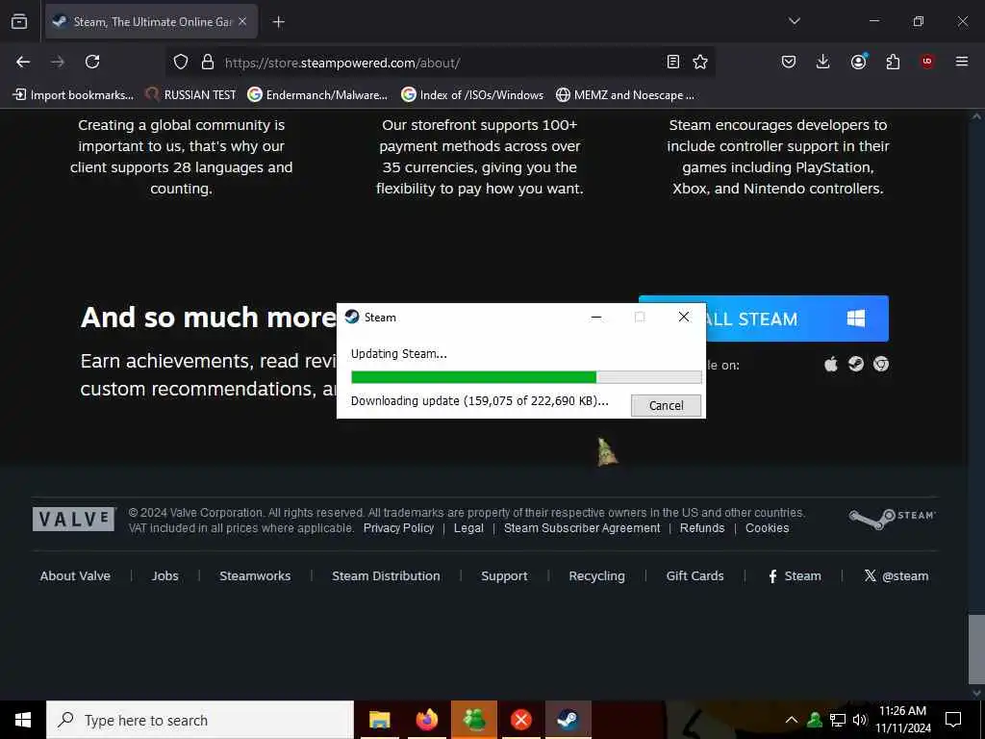This screenshot has height=739, width=985.
Task: Click the page vertical scrollbar thumb
Action: click(x=976, y=650)
